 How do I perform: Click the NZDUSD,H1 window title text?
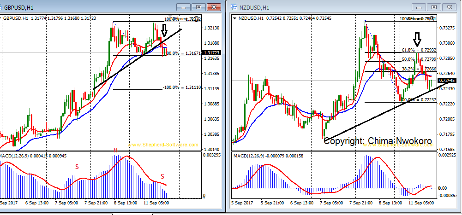253,8
